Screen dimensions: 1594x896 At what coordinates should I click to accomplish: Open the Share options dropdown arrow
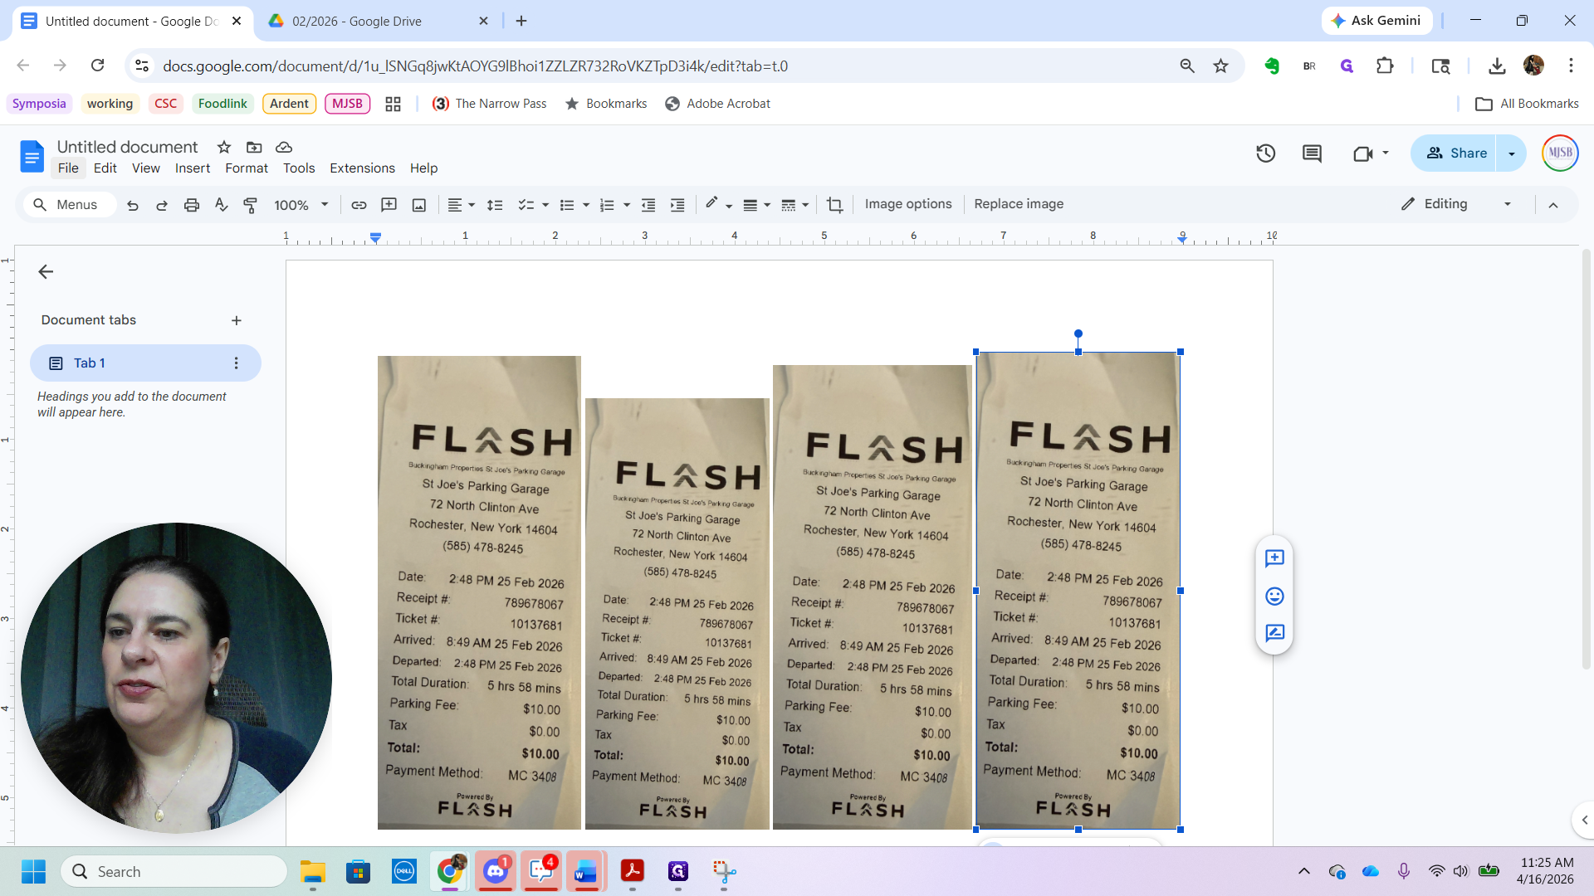tap(1511, 153)
